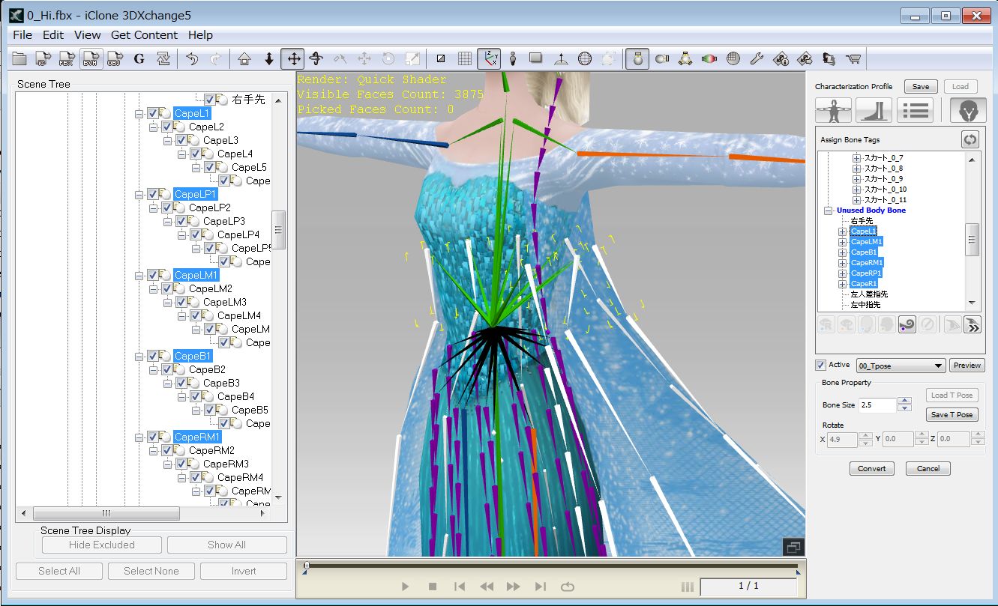Uncheck the CapeRM1 checkbox in Scene Tree

[x=153, y=437]
